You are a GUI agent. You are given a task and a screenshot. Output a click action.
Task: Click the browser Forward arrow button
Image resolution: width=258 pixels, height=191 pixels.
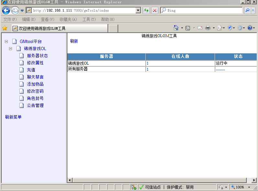point(15,11)
